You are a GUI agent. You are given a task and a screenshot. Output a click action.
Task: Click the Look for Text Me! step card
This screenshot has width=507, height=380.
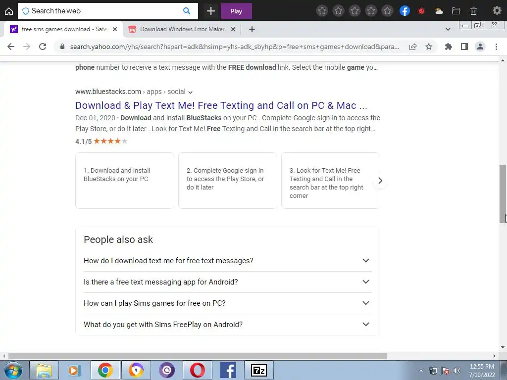click(x=330, y=180)
